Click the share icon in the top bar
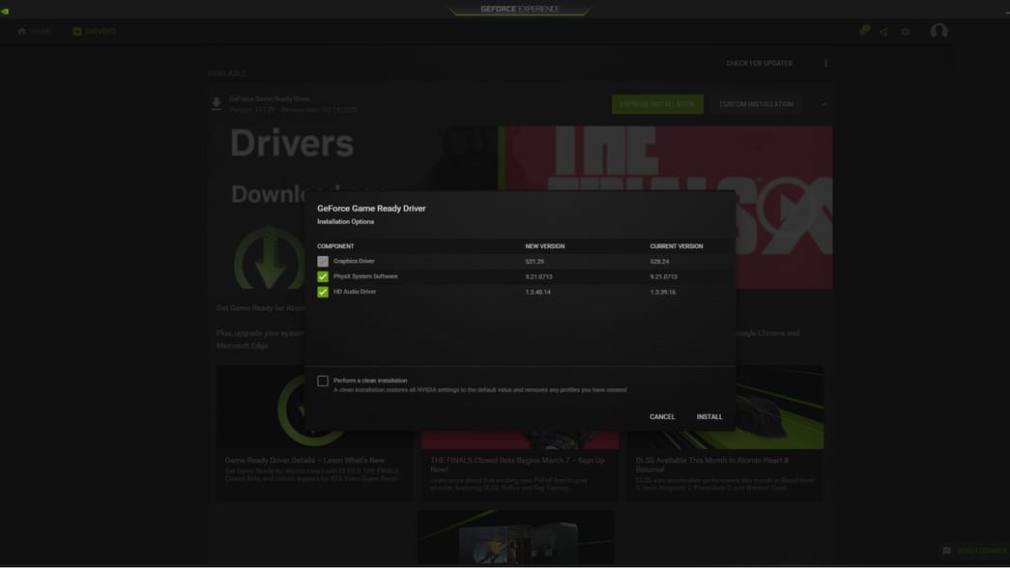 [882, 30]
